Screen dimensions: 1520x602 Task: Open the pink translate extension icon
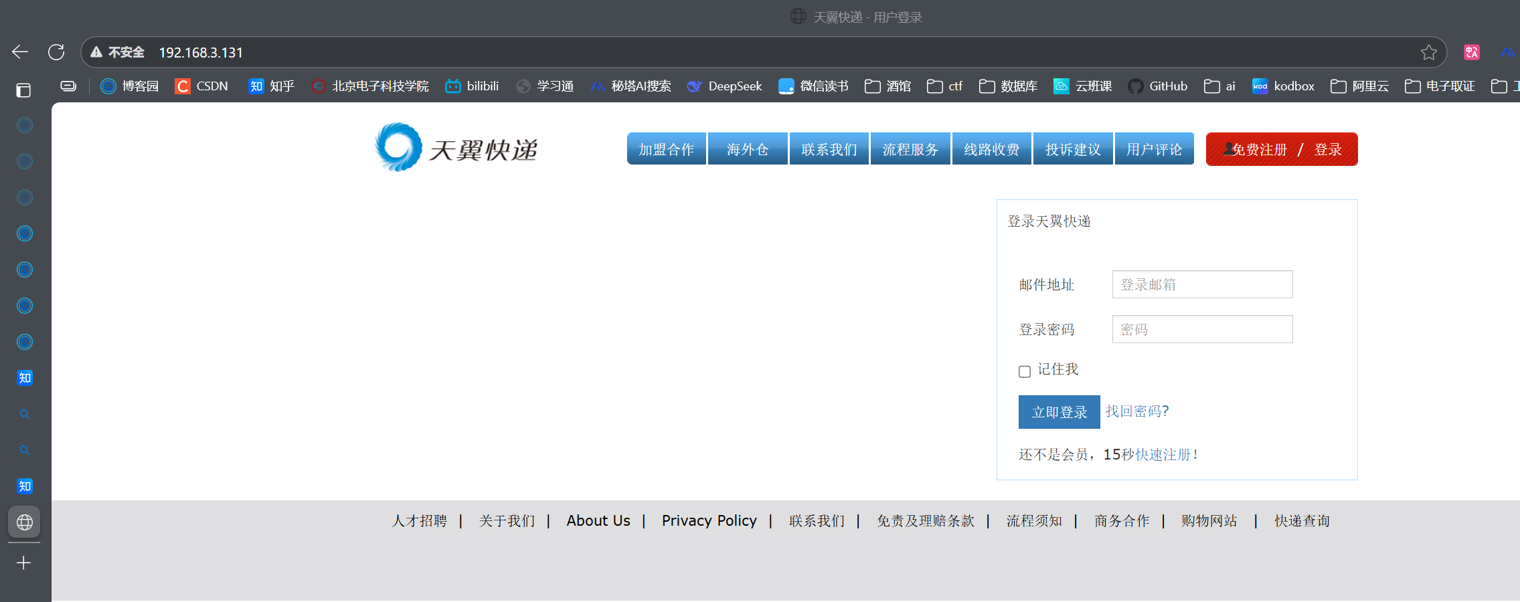(1472, 52)
